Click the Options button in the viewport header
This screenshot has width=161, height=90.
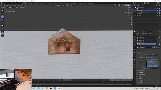129,7
